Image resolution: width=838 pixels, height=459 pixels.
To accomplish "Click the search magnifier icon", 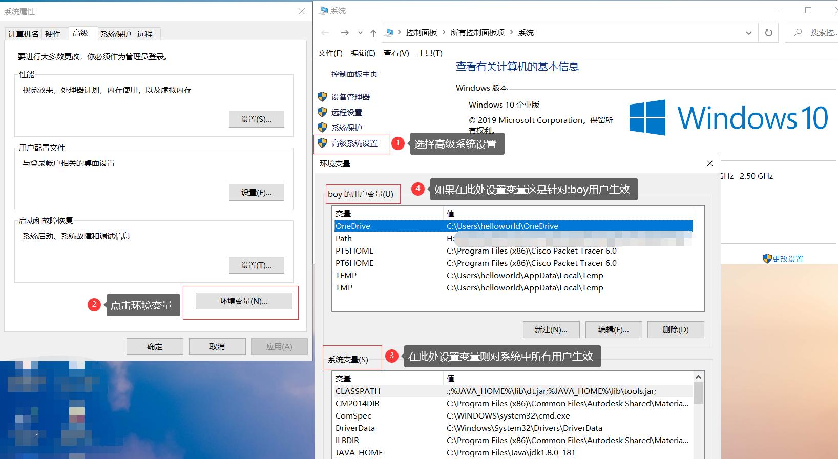I will [798, 32].
